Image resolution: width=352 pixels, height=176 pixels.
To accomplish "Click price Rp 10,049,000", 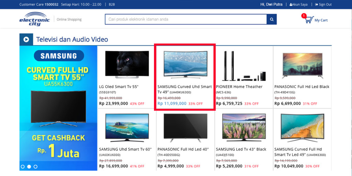I will pos(289,166).
